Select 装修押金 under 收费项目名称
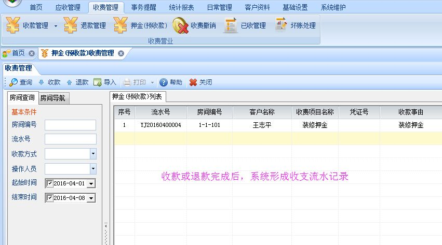Viewport: 442px width, 245px height. pos(315,125)
